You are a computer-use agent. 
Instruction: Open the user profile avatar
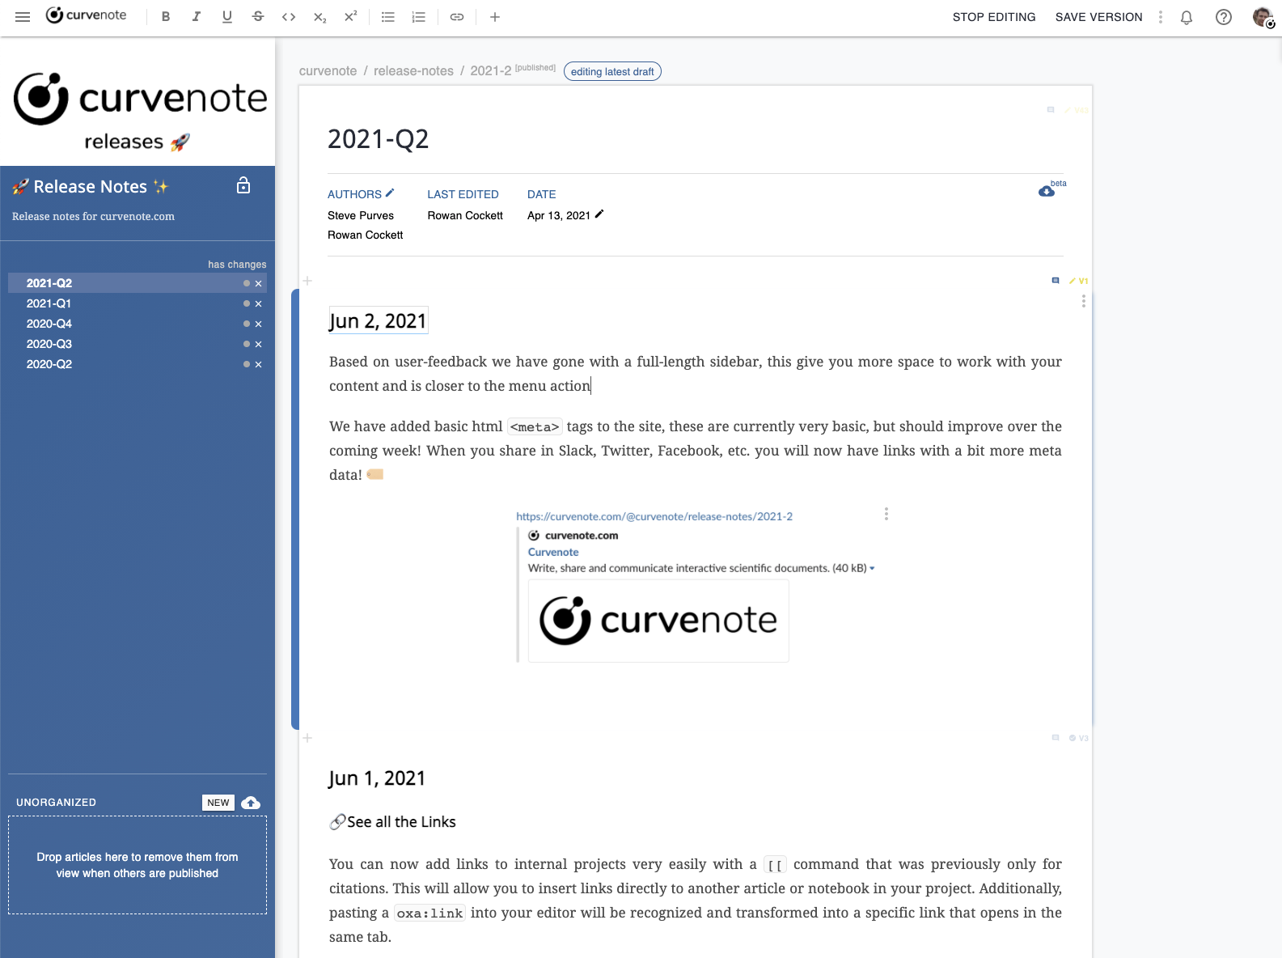point(1263,17)
